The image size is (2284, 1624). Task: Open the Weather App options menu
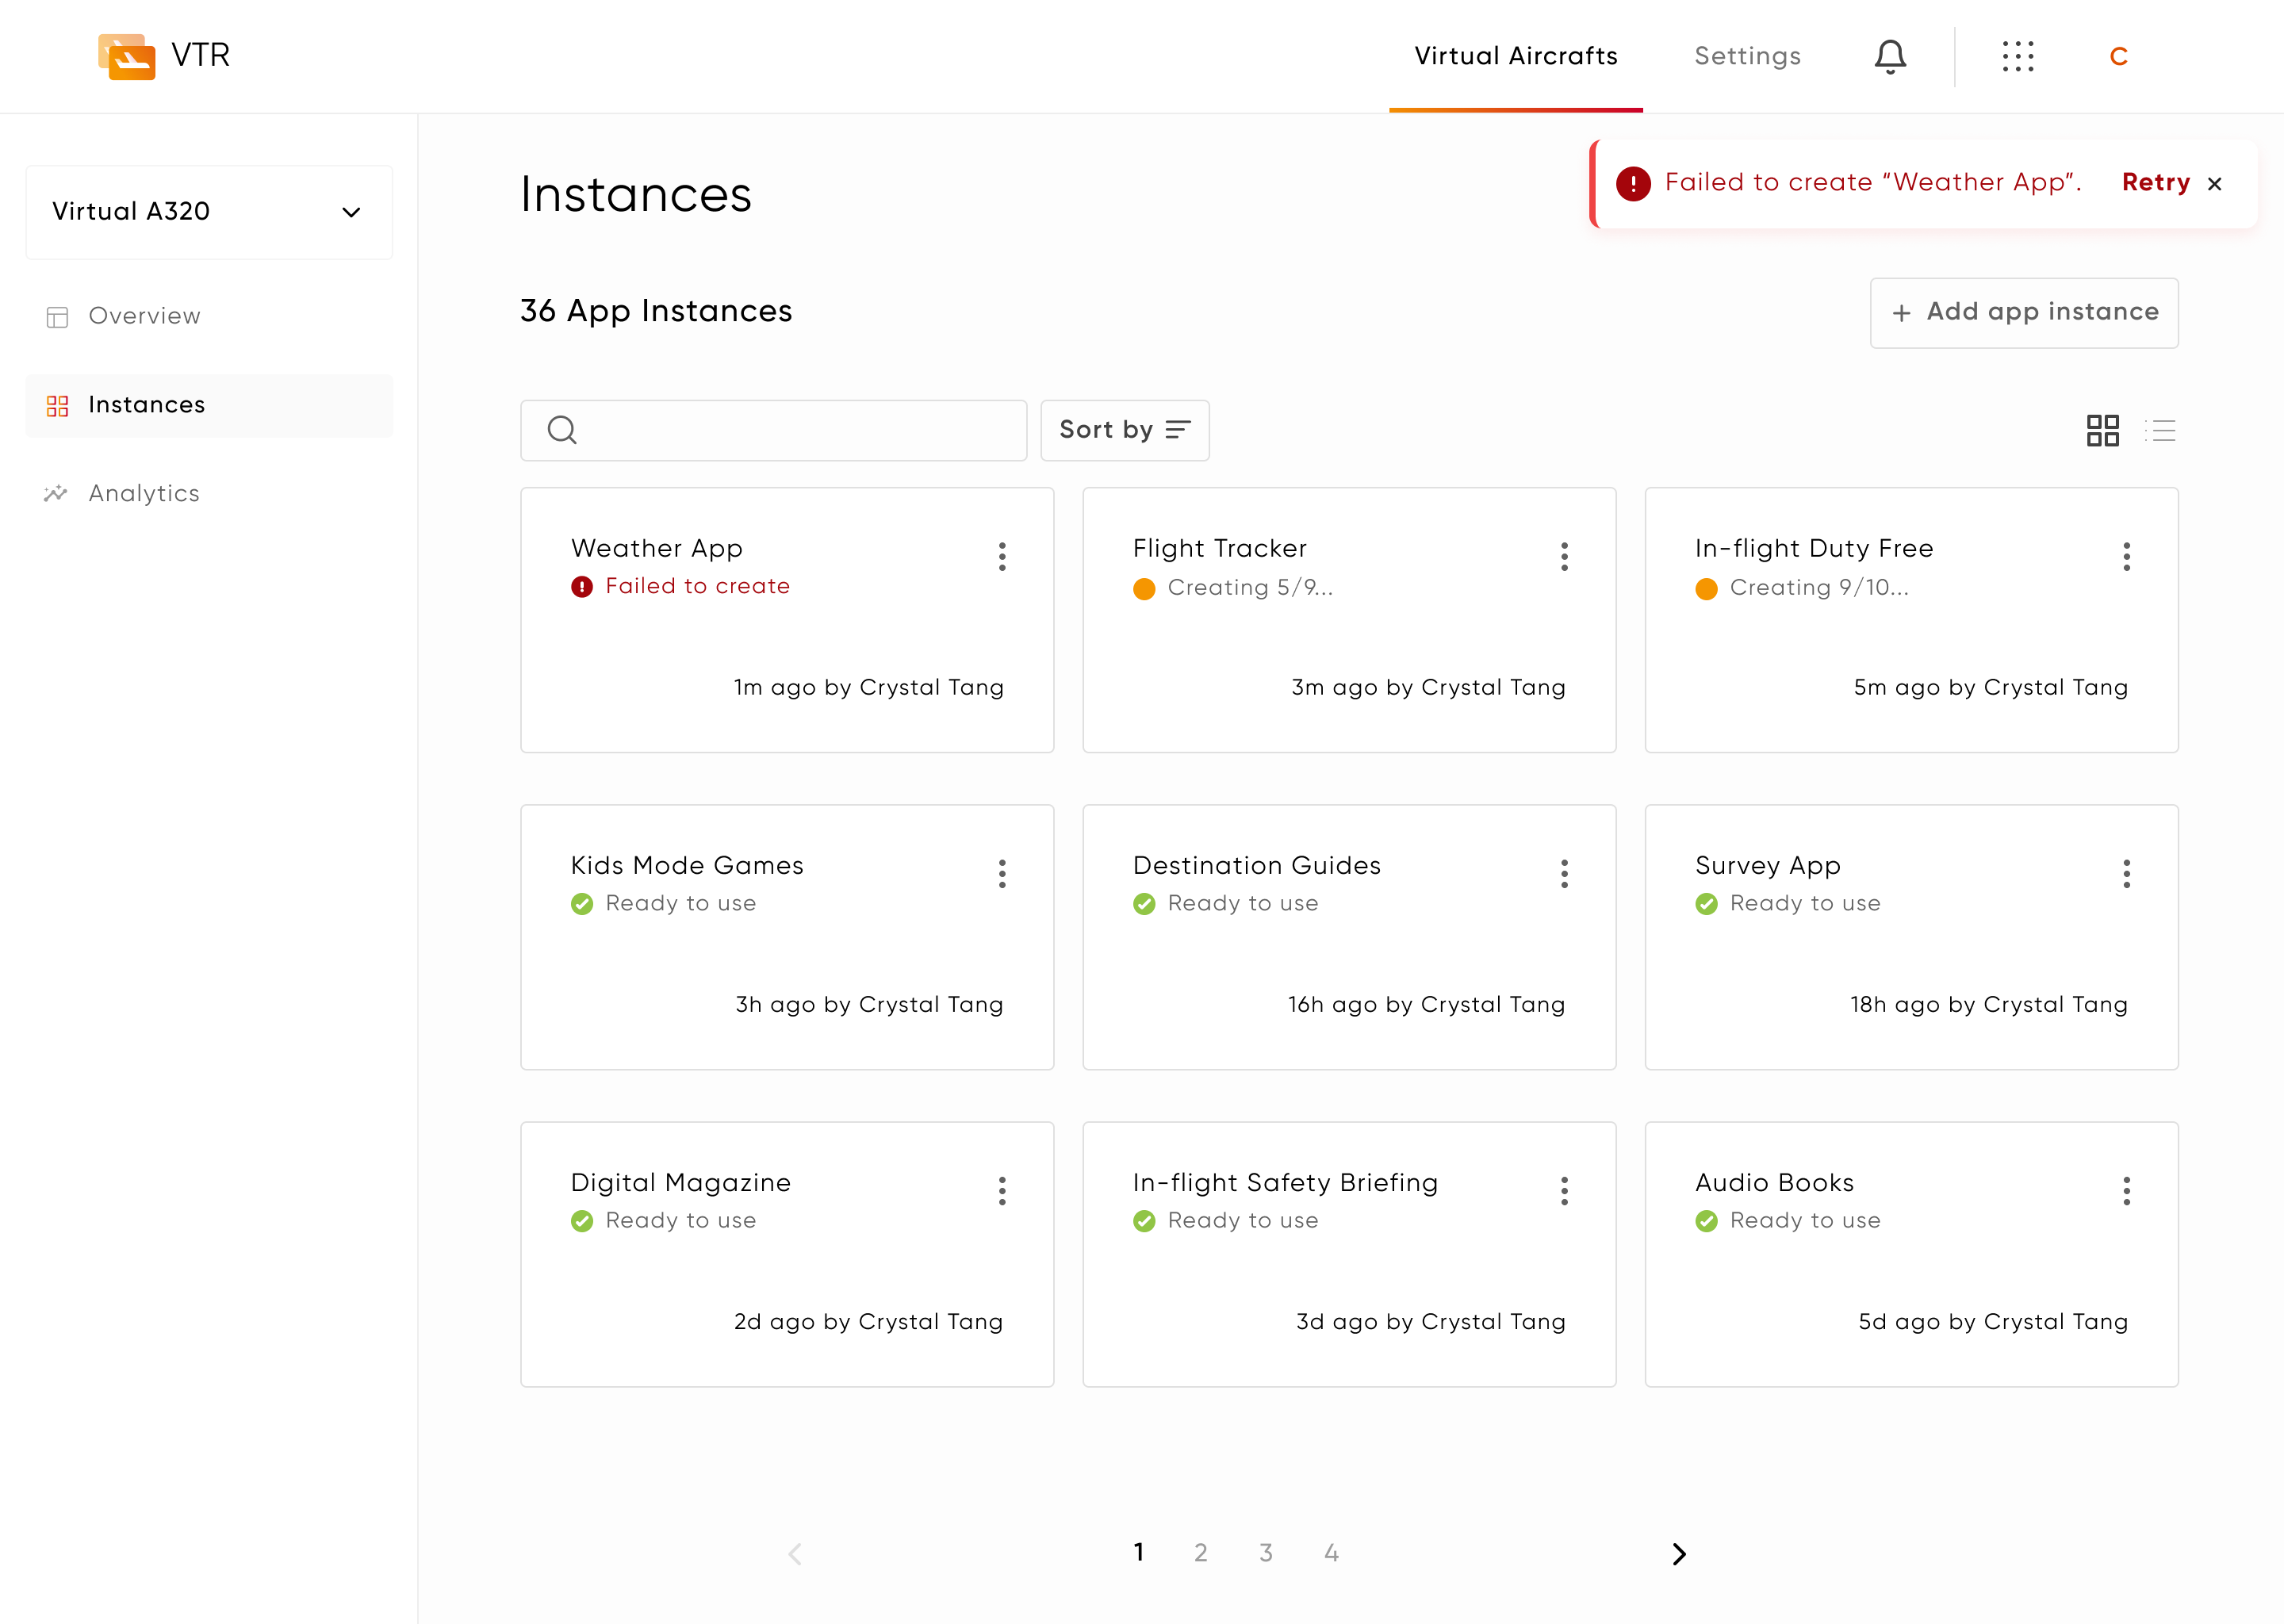click(1002, 557)
